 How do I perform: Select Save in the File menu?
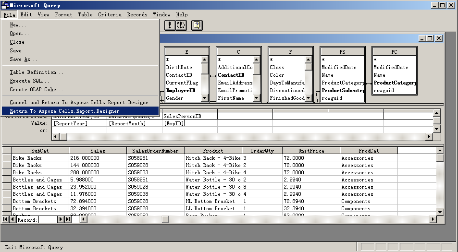(80, 51)
